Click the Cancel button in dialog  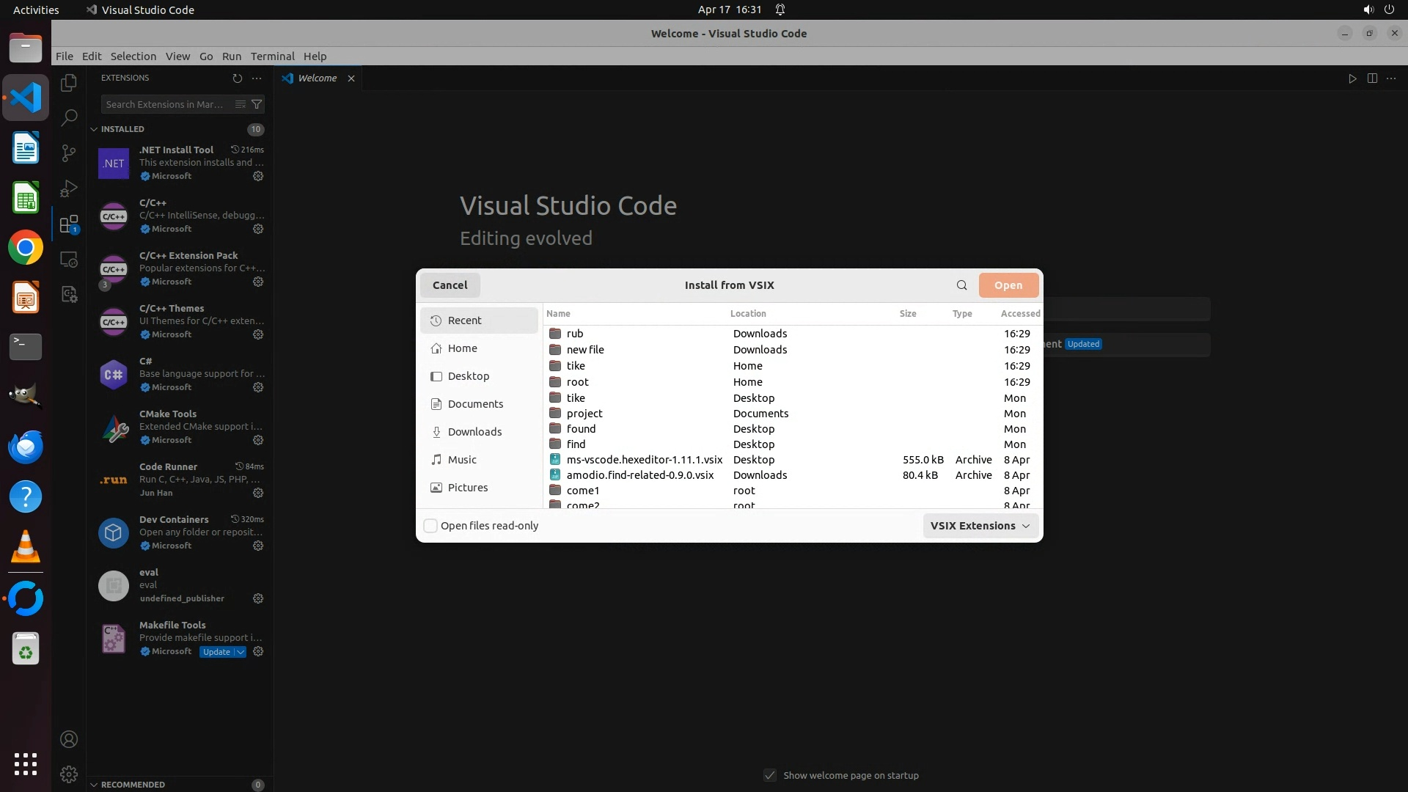pyautogui.click(x=450, y=285)
